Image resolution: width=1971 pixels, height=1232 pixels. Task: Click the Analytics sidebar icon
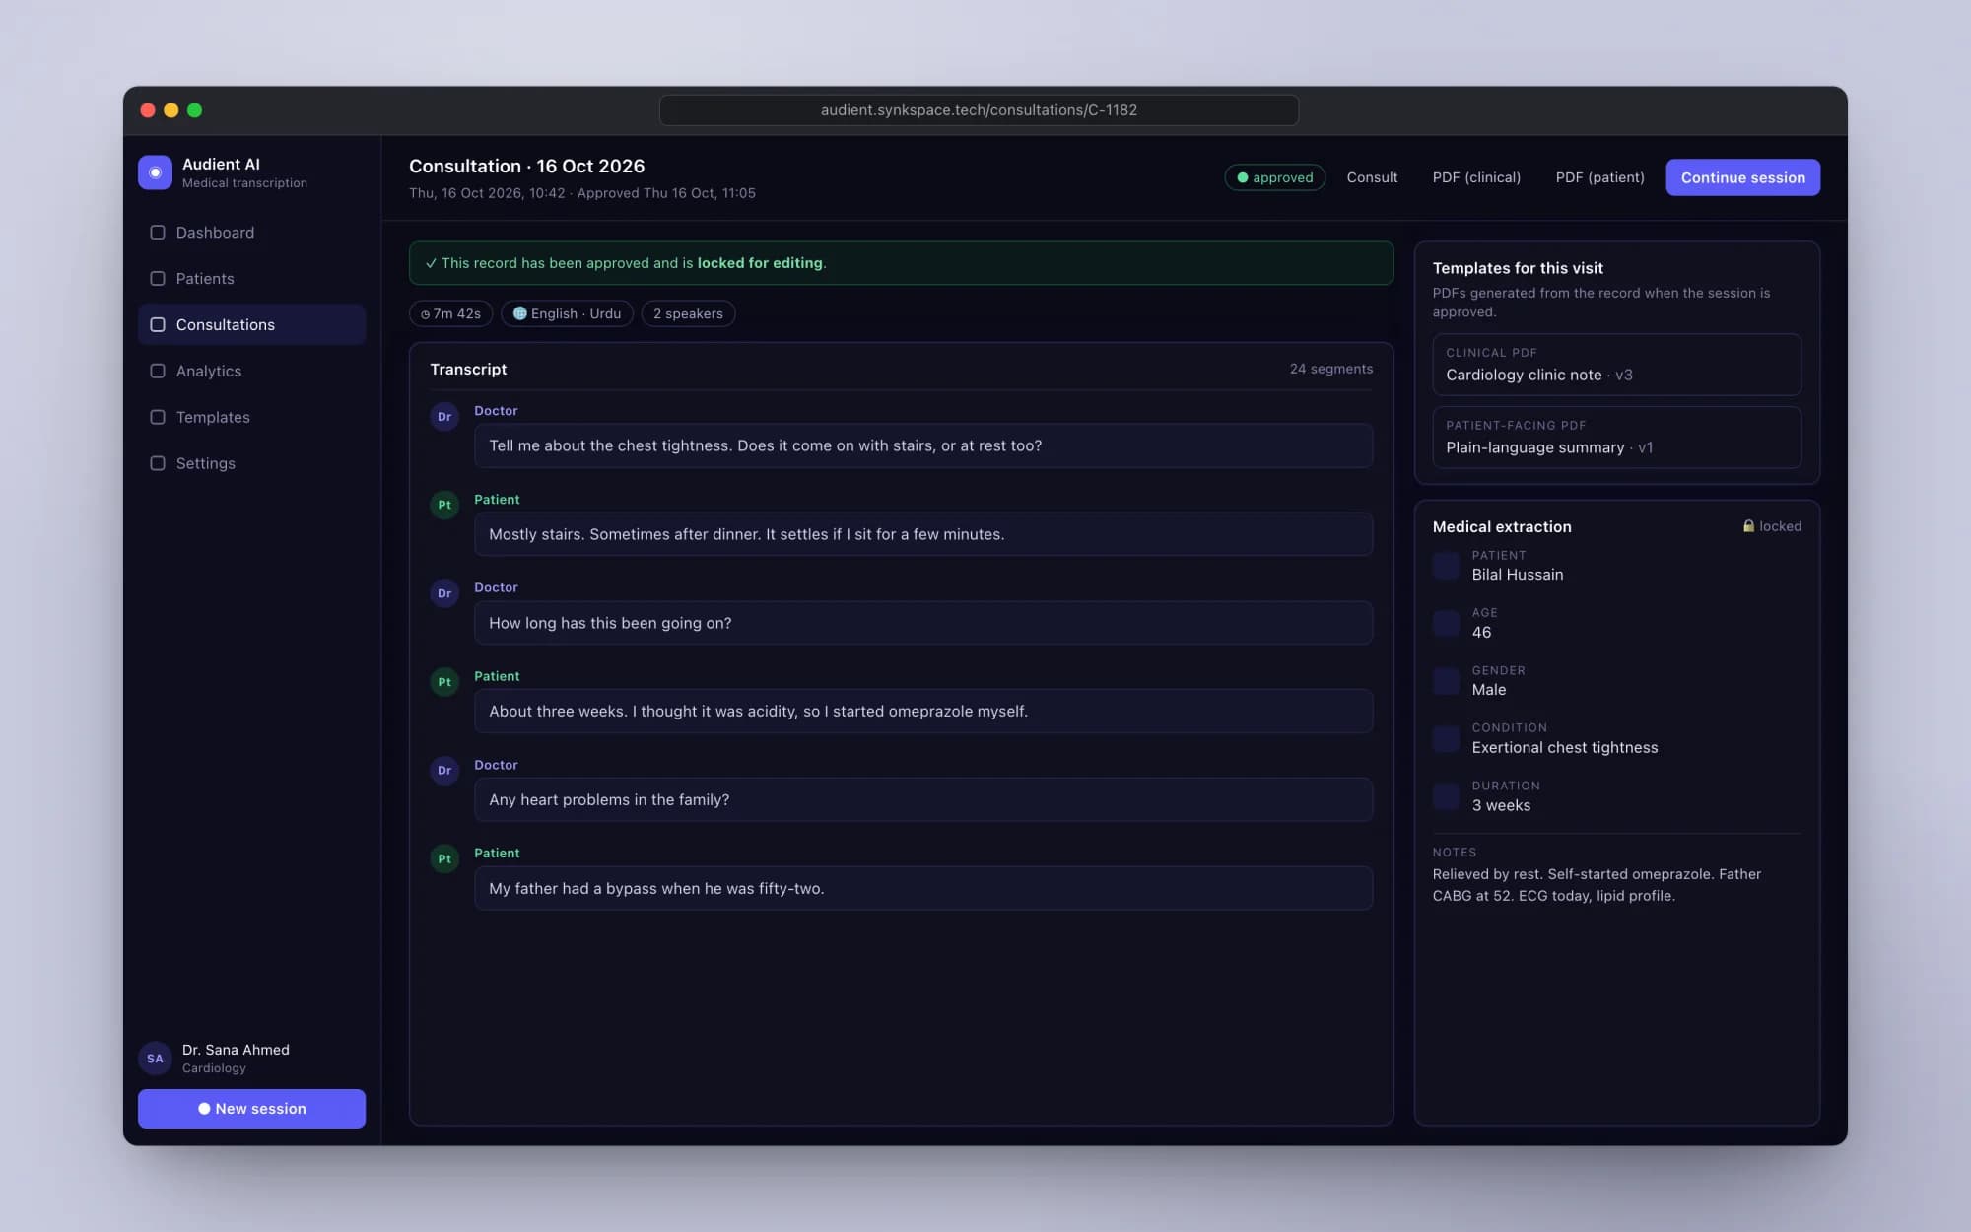(x=157, y=372)
